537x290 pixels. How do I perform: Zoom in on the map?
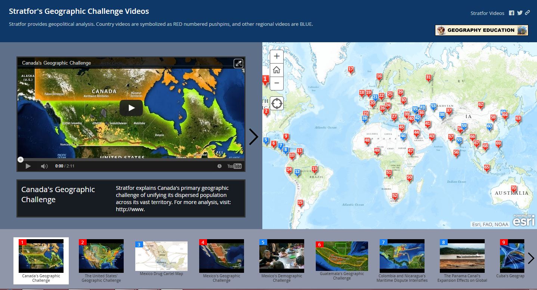point(276,56)
